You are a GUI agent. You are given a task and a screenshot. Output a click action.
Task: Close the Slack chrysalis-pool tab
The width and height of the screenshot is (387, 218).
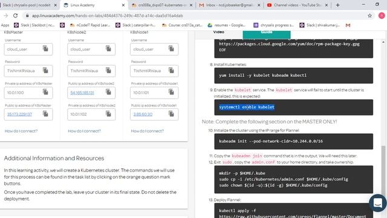tap(55, 5)
